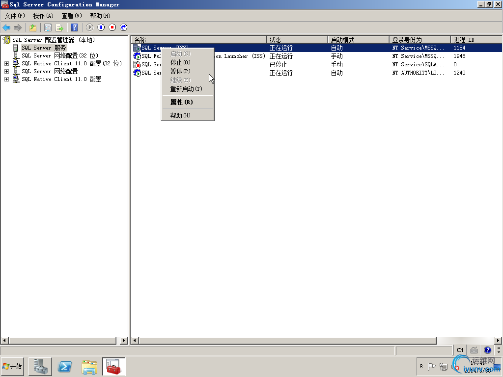503x377 pixels.
Task: Sort by the 登录身份为 column header
Action: (420, 40)
